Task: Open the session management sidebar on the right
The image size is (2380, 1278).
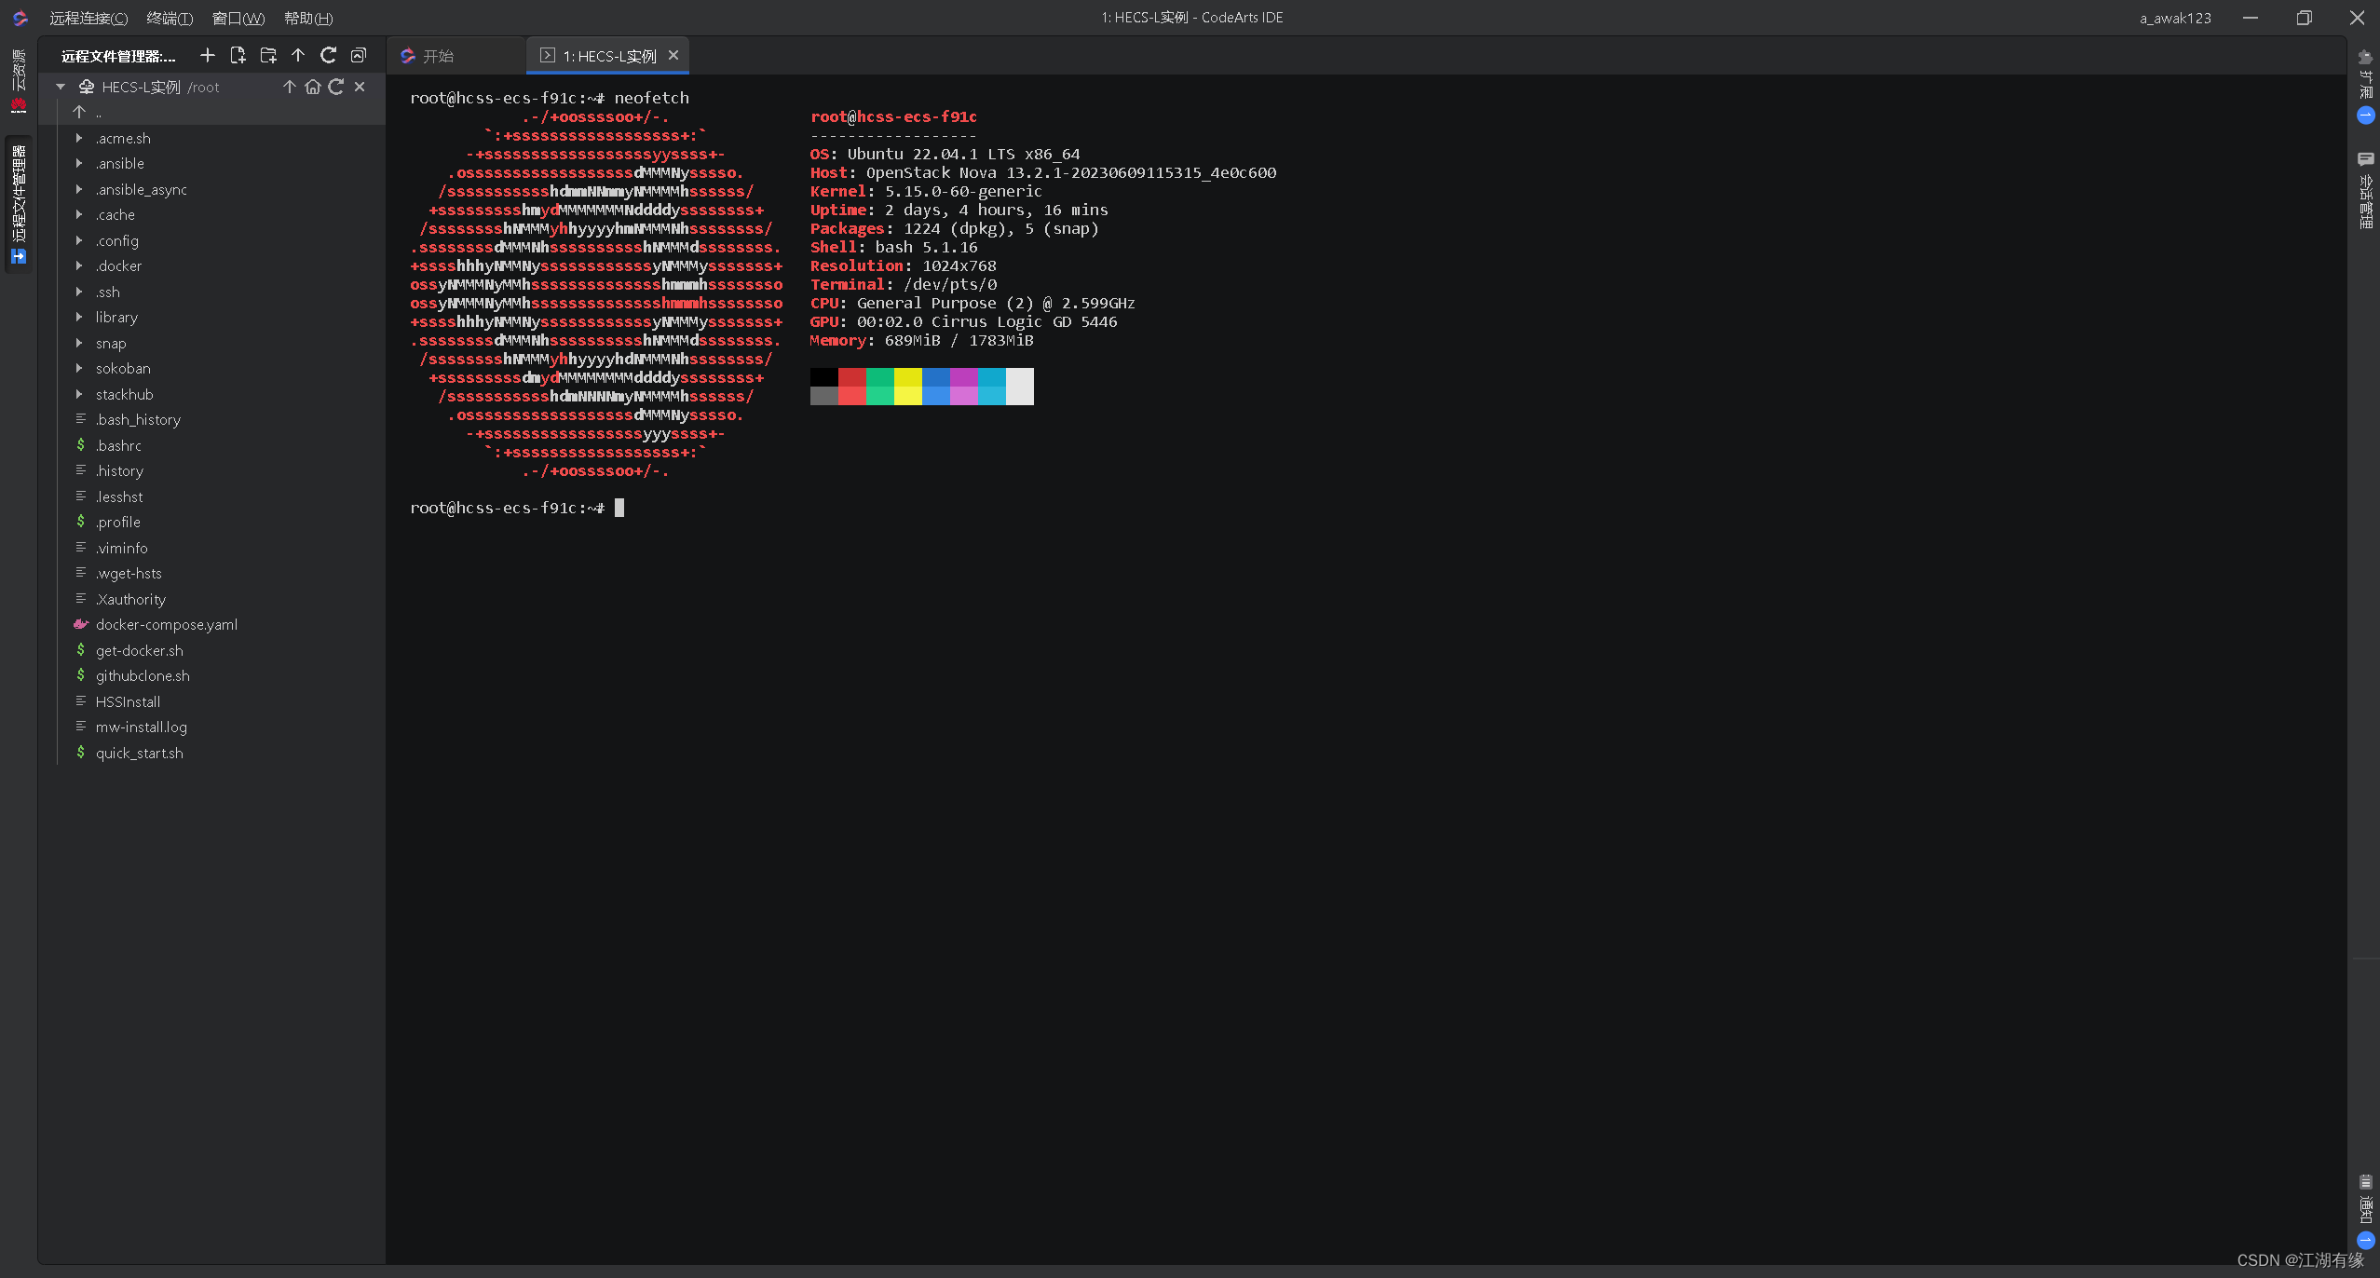Action: point(2365,191)
